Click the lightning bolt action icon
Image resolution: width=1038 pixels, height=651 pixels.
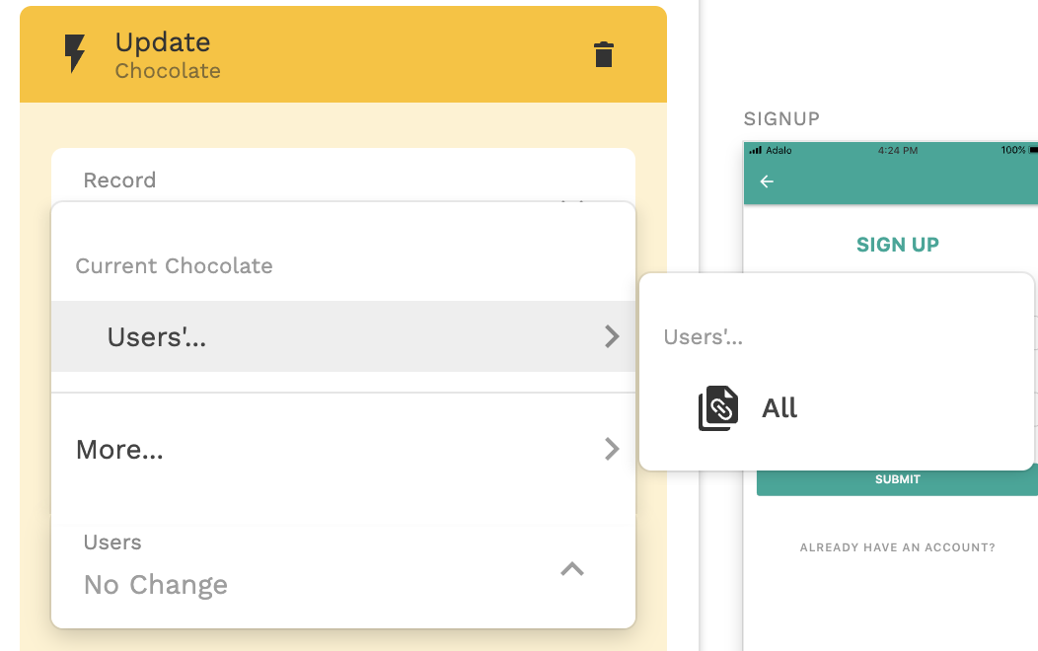pyautogui.click(x=75, y=54)
